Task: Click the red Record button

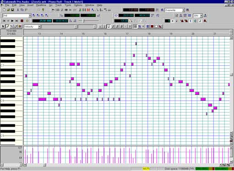Action: [x=22, y=21]
